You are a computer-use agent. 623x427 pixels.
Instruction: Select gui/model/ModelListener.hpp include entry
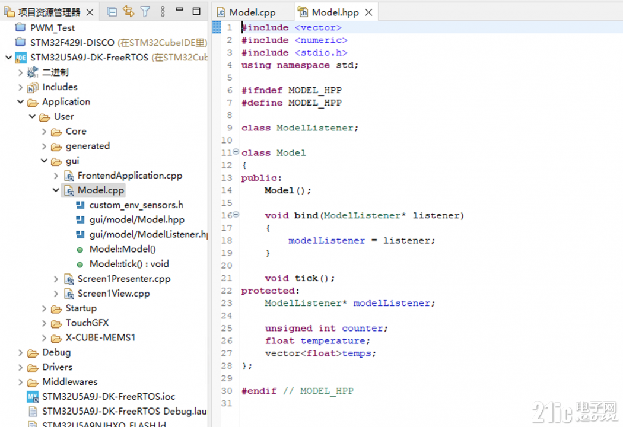(148, 234)
